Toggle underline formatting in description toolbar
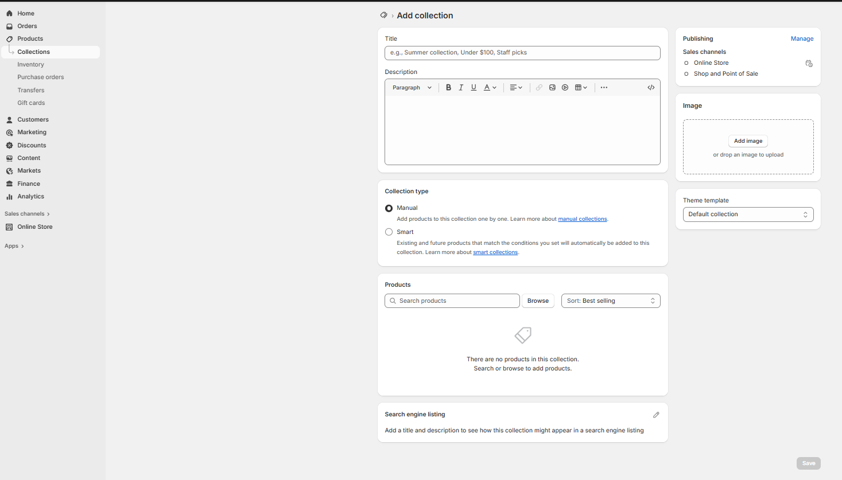Viewport: 842px width, 480px height. point(474,88)
